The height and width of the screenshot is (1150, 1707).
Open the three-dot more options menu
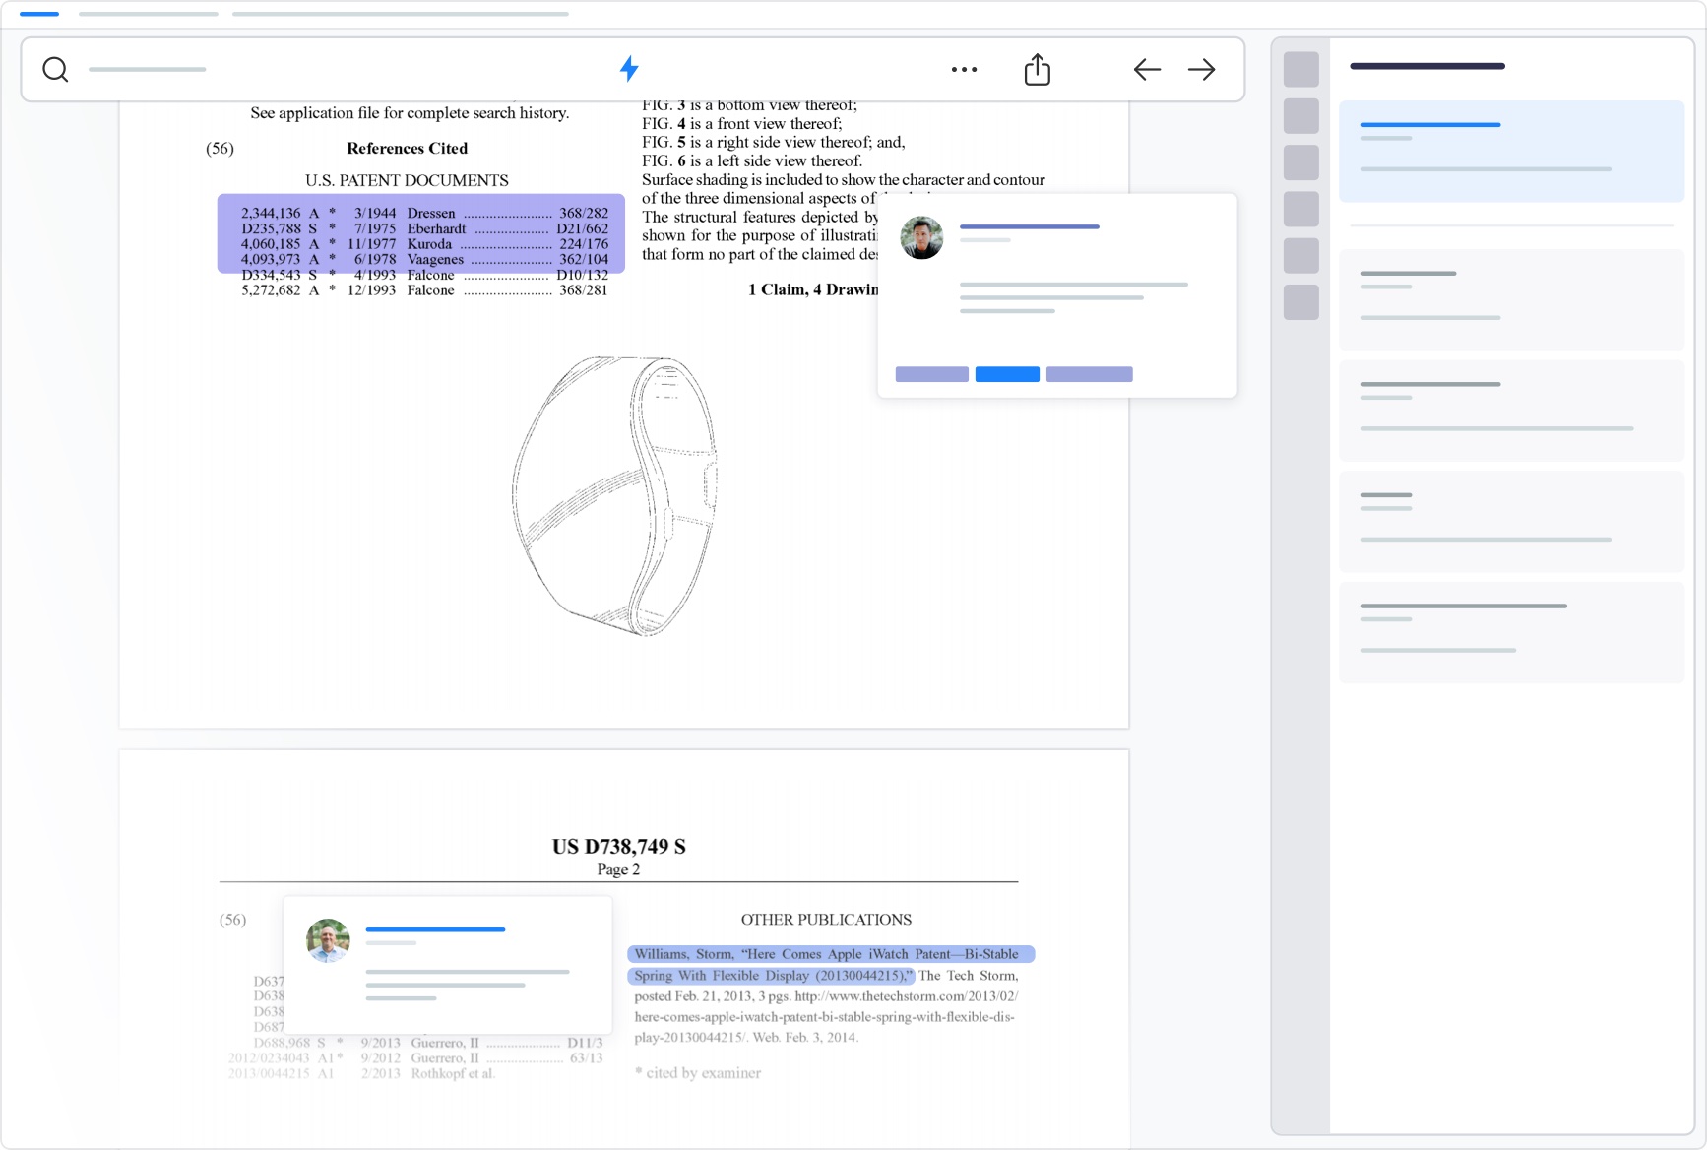pyautogui.click(x=964, y=69)
